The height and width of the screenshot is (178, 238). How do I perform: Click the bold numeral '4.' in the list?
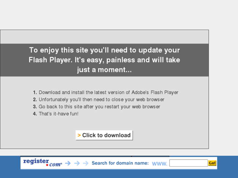35,114
